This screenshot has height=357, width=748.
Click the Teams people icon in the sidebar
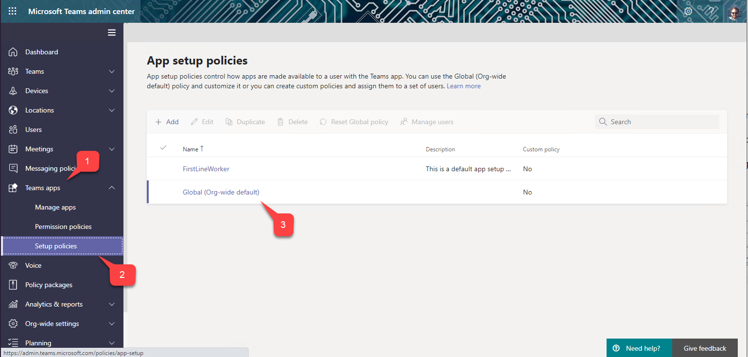pos(13,71)
